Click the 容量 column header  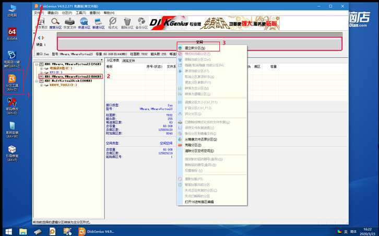pyautogui.click(x=274, y=66)
